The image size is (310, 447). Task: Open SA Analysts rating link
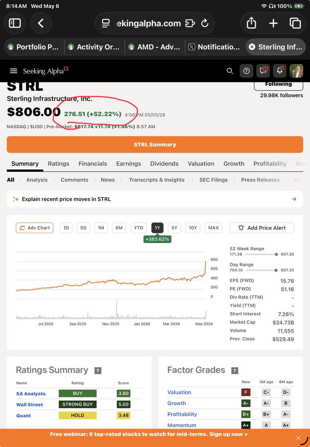point(31,394)
